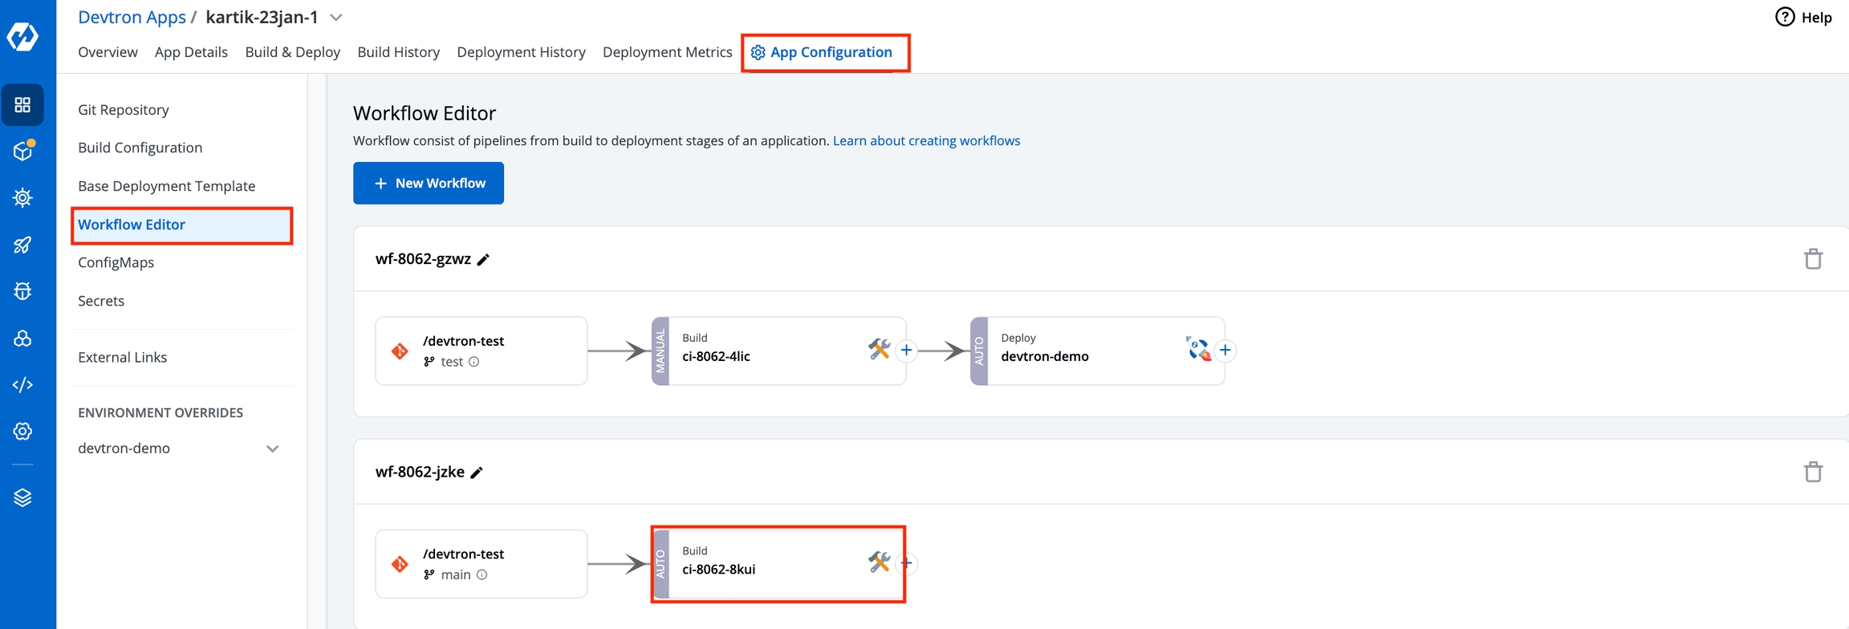Open Build Configuration settings
This screenshot has height=629, width=1849.
[x=140, y=148]
